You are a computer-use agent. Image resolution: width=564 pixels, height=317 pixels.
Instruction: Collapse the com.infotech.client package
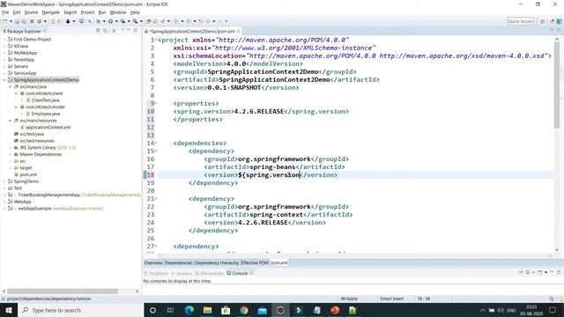[16, 93]
